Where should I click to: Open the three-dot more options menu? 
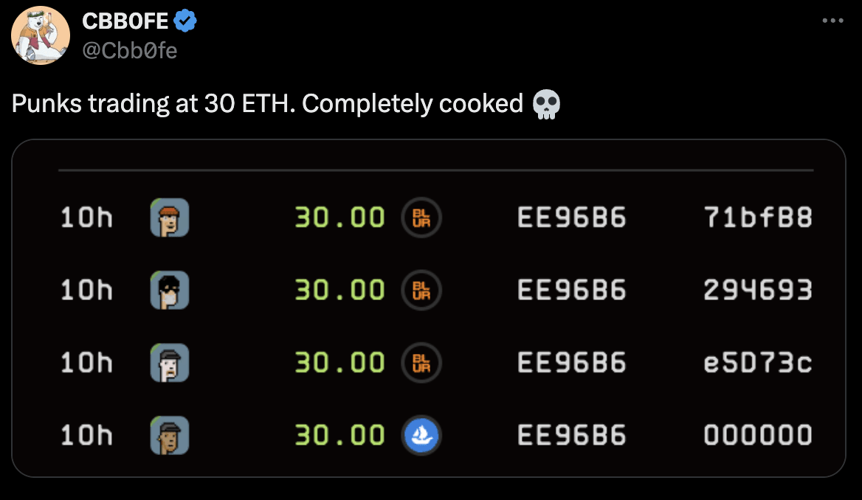(833, 21)
